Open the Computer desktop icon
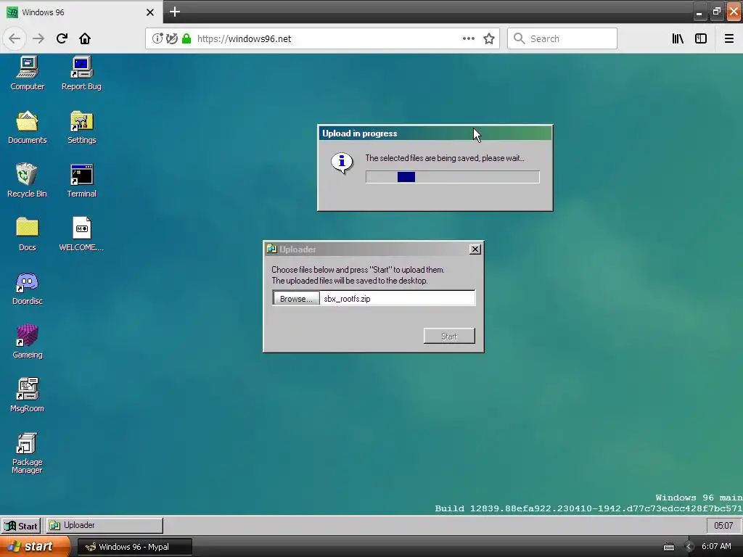 (27, 73)
